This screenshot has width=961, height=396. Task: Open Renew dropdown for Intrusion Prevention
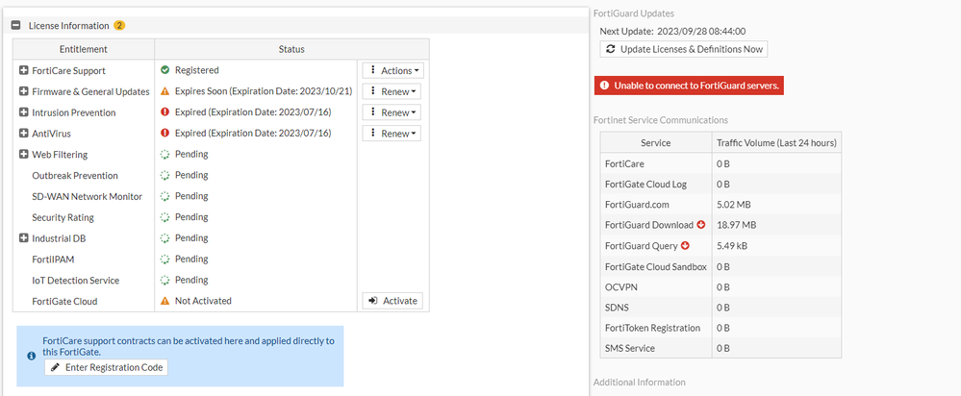click(x=392, y=112)
